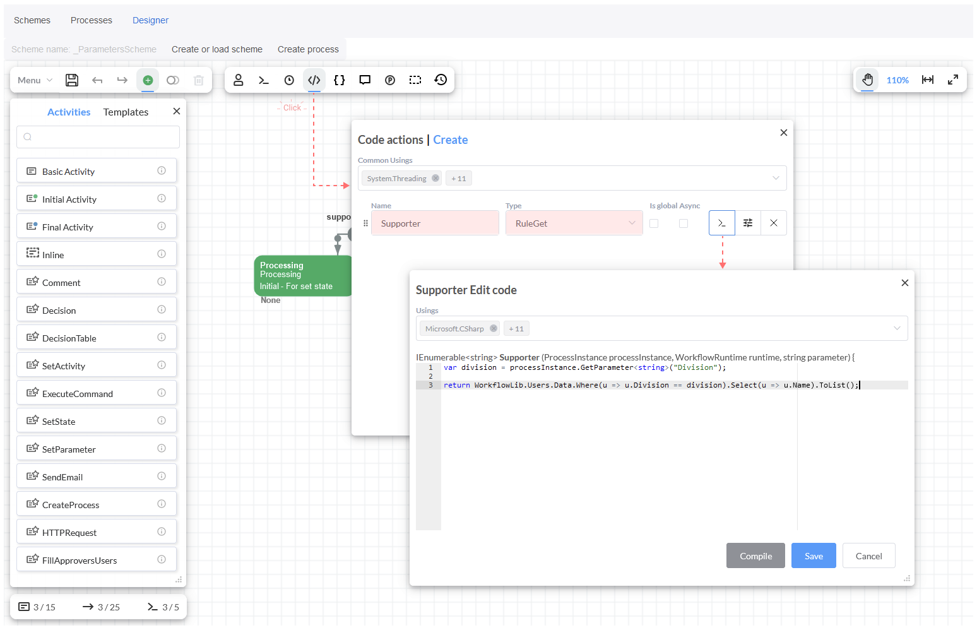Select the Activities tab
Screen dimensions: 977x635
(69, 112)
